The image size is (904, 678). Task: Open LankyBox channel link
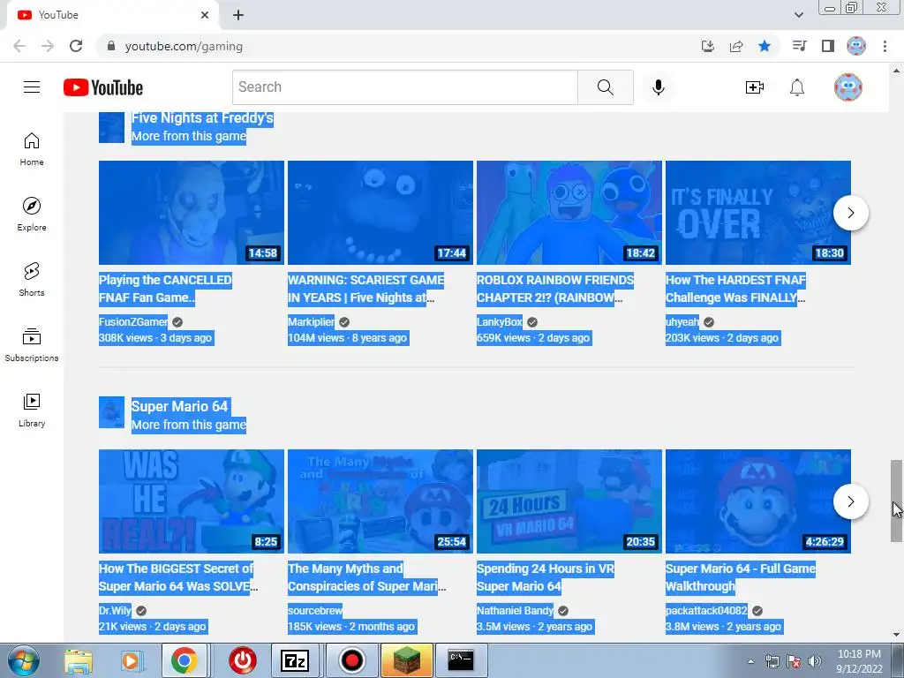tap(500, 321)
